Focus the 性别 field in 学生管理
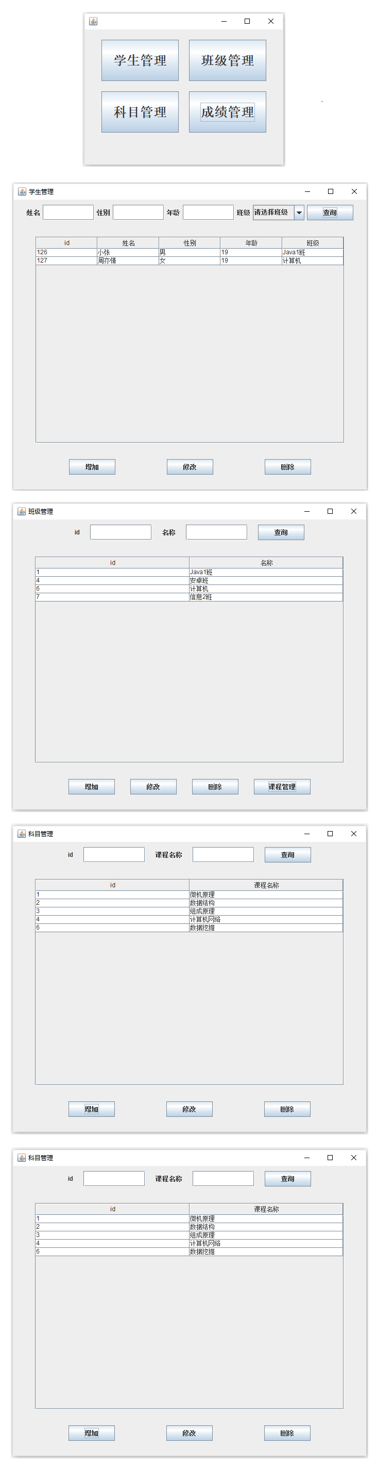The height and width of the screenshot is (1463, 377). coord(139,213)
